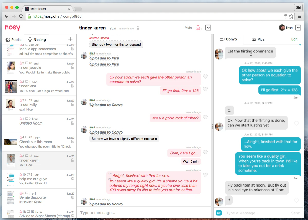Like the 2^x = 128 message

[205, 89]
